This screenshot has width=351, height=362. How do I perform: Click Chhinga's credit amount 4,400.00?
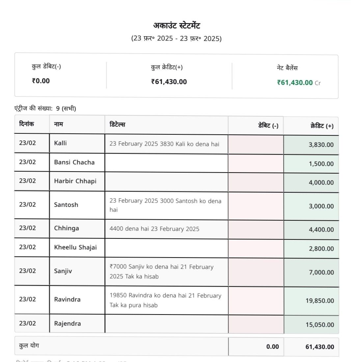coord(321,230)
